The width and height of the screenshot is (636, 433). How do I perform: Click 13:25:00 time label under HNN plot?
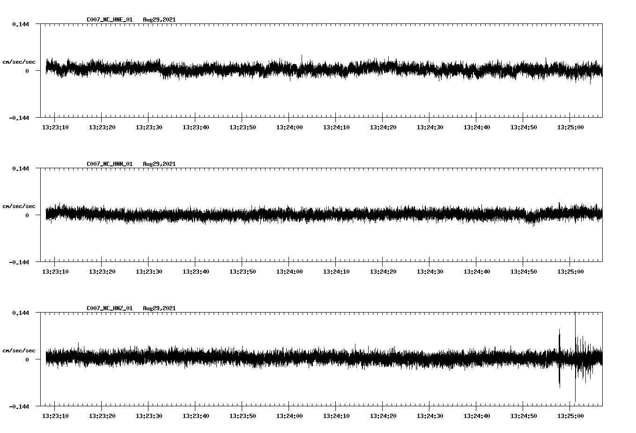click(x=570, y=271)
